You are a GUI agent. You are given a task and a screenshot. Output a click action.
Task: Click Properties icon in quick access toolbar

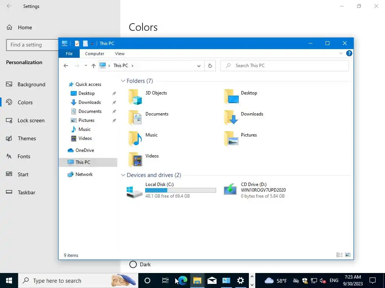(77, 43)
